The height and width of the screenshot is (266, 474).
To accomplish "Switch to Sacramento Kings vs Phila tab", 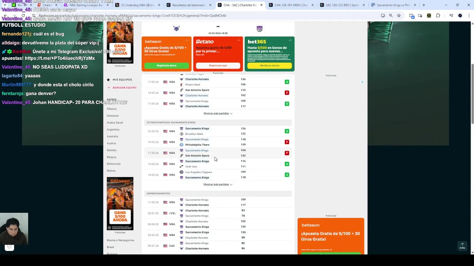I will point(393,5).
